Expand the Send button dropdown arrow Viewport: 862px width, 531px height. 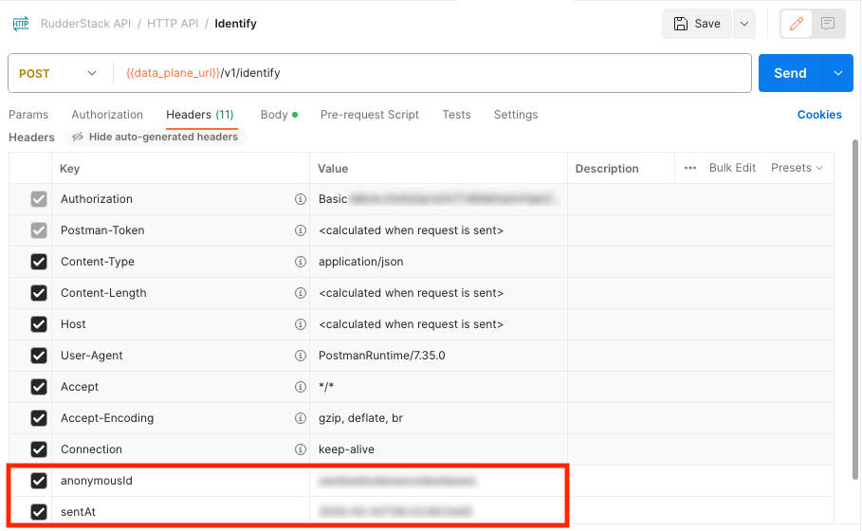click(837, 73)
